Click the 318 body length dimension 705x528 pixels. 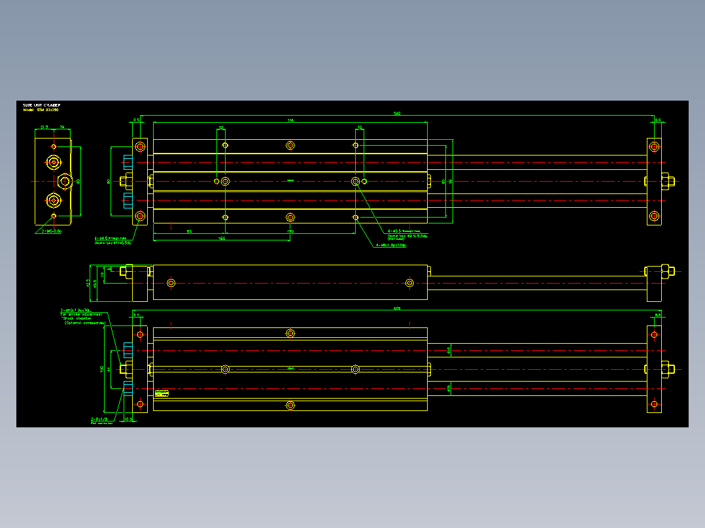pos(290,120)
